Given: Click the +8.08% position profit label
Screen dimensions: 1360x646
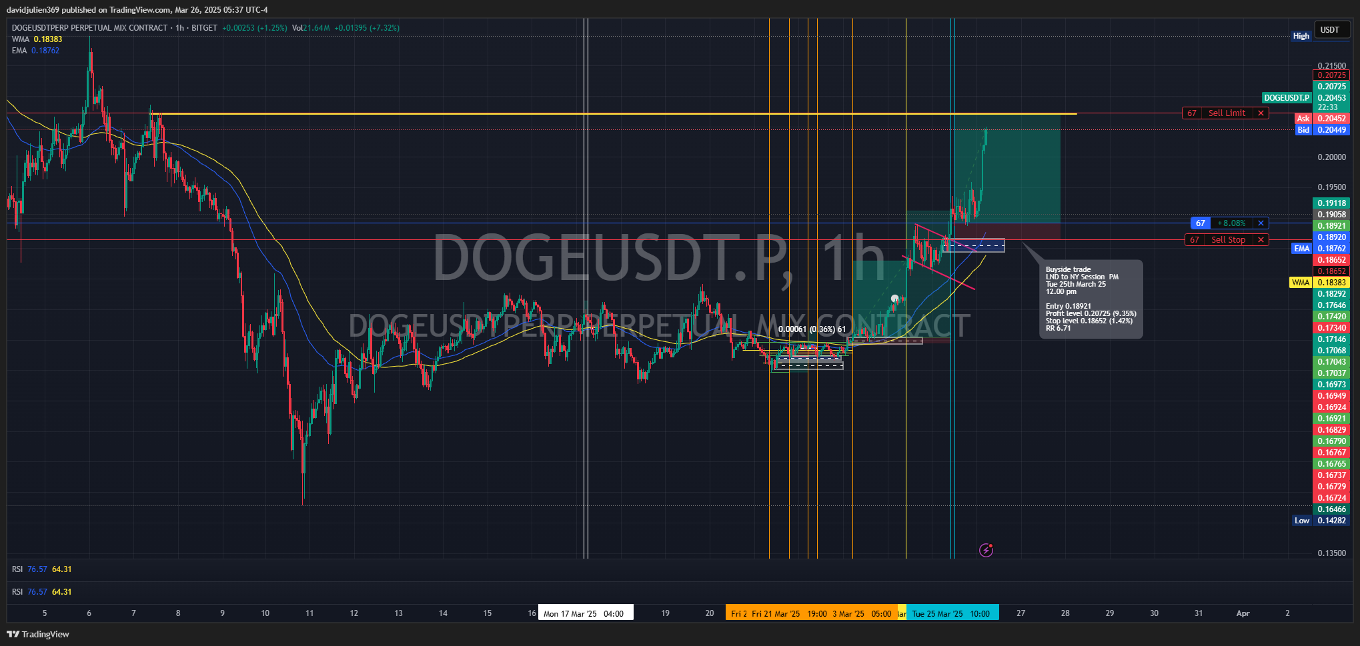Looking at the screenshot, I should pyautogui.click(x=1231, y=223).
